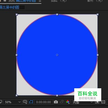Open the 完整 resolution dropdown
The image size is (108, 108).
pos(82,102)
